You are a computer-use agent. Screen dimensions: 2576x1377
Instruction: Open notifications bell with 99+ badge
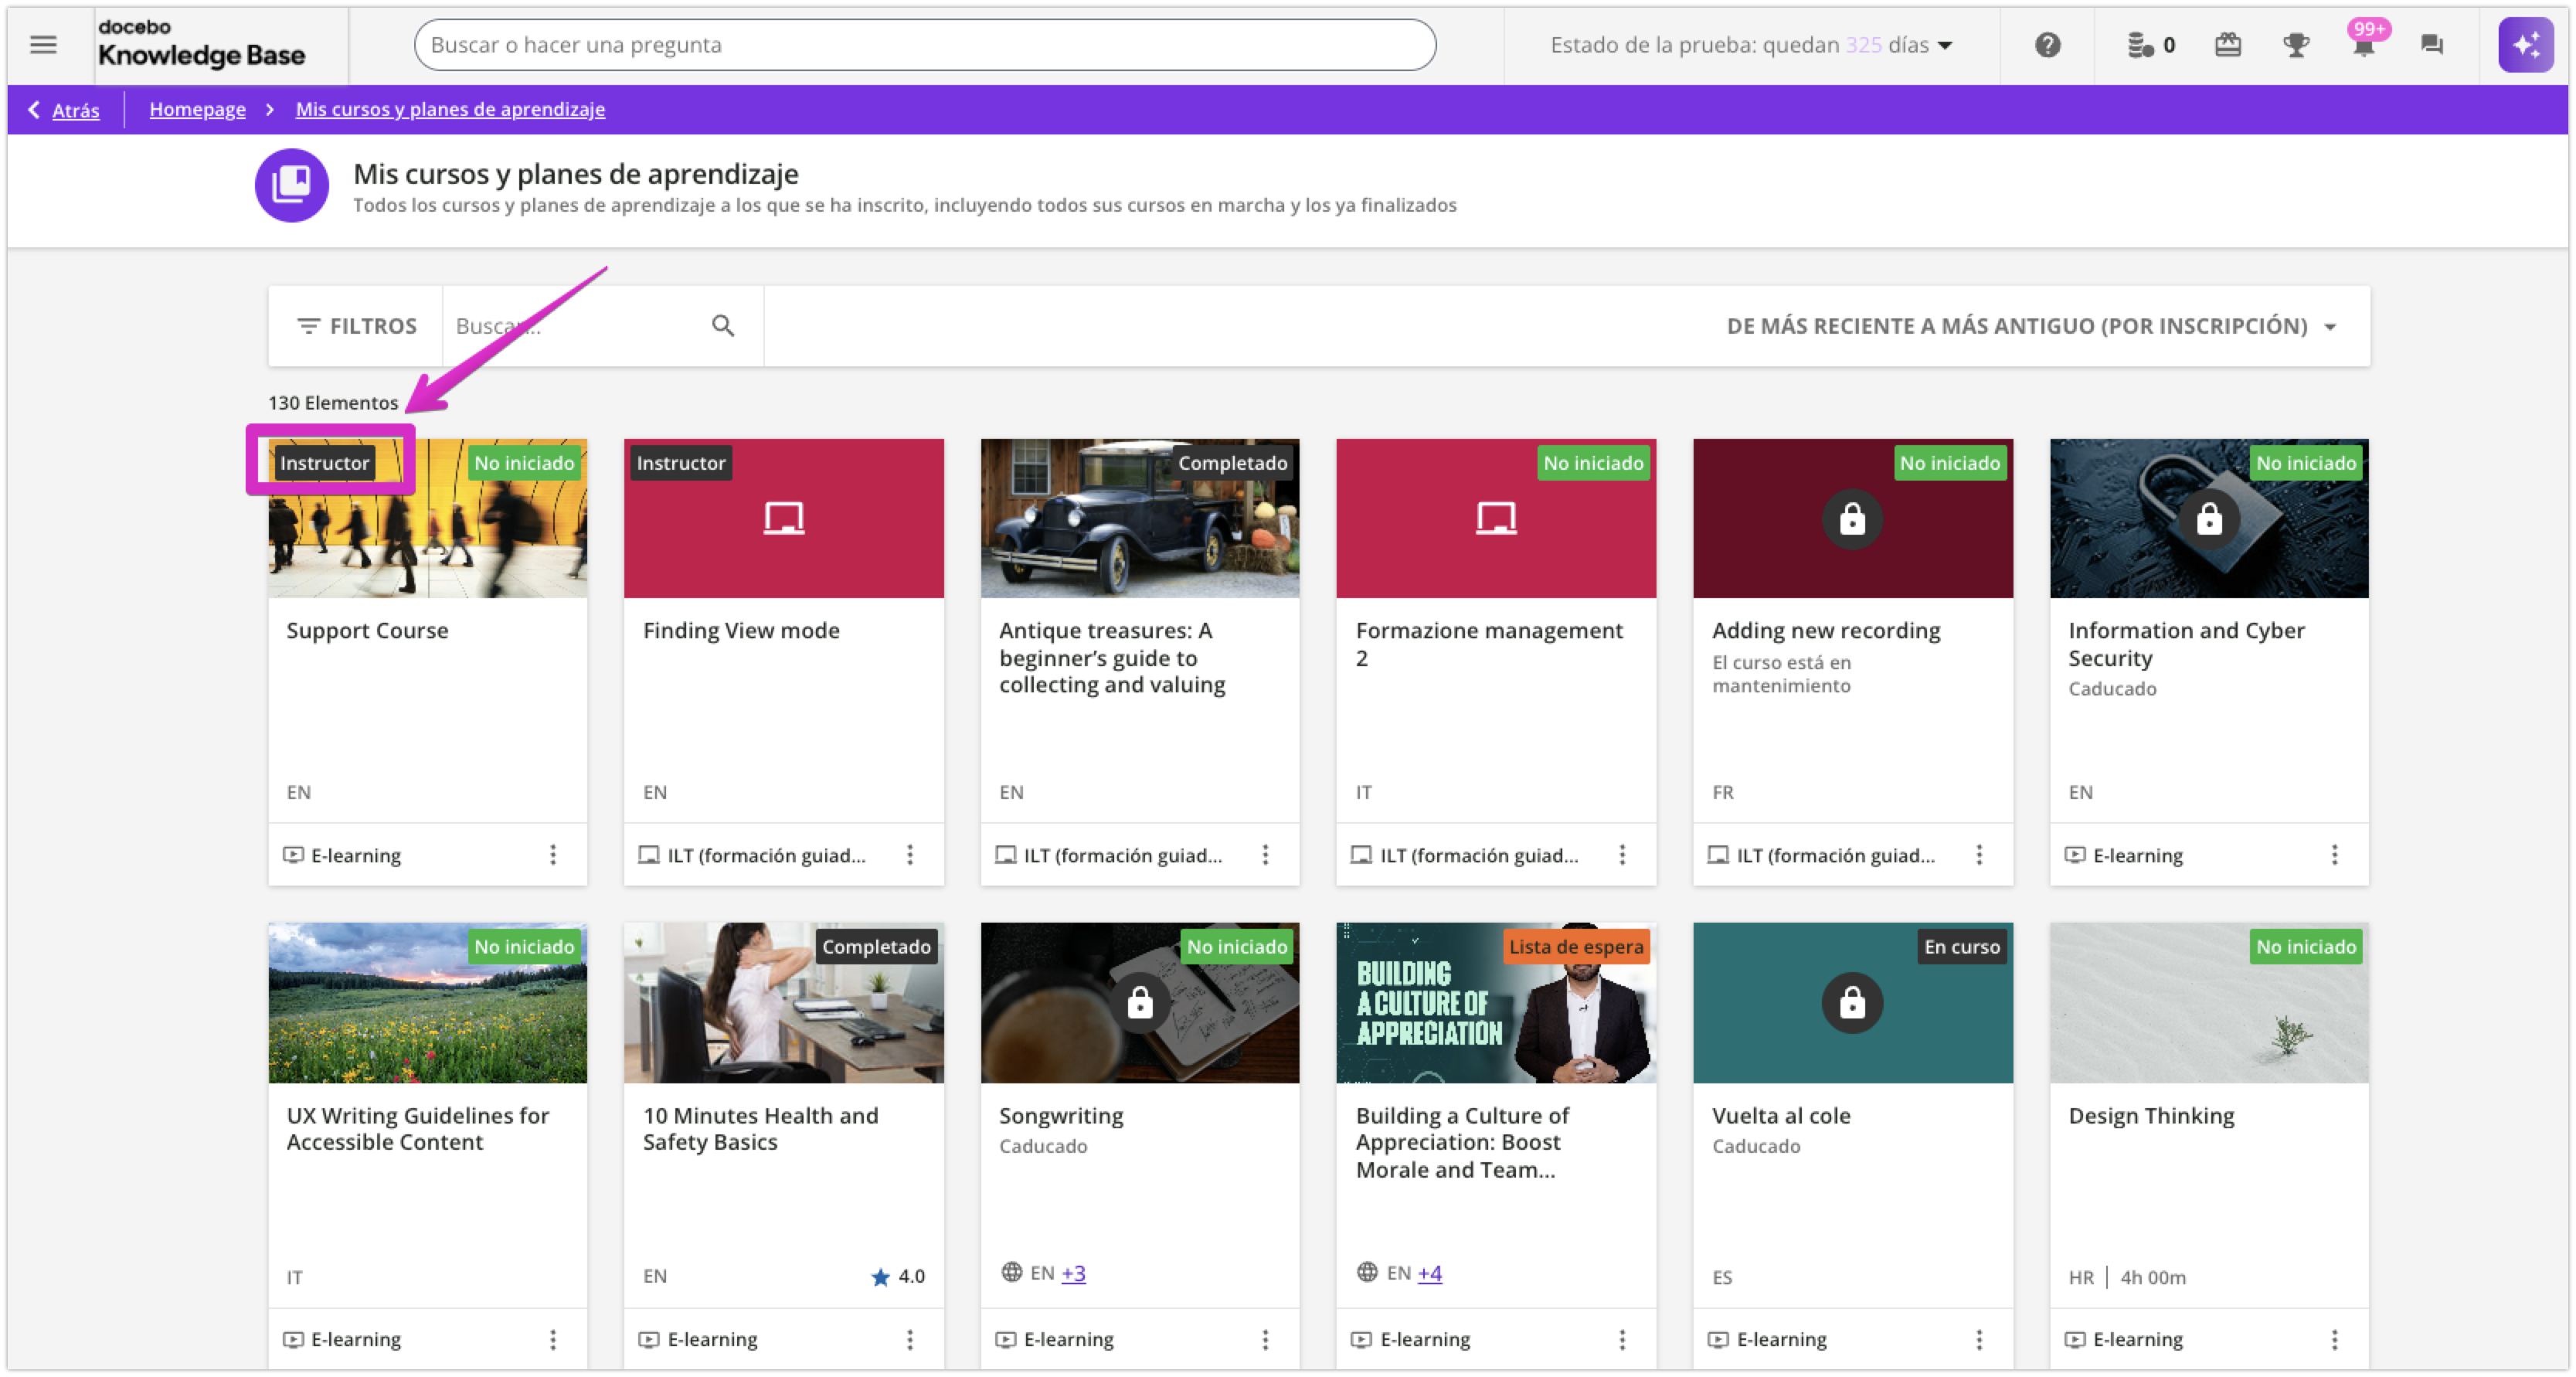click(x=2363, y=47)
